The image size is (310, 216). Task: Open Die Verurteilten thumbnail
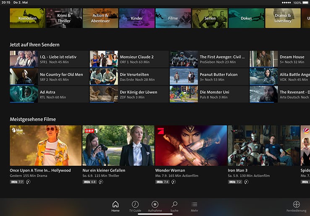[x=104, y=77]
